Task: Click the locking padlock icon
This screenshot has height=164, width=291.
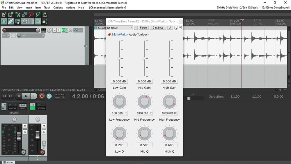Action: coord(45,21)
